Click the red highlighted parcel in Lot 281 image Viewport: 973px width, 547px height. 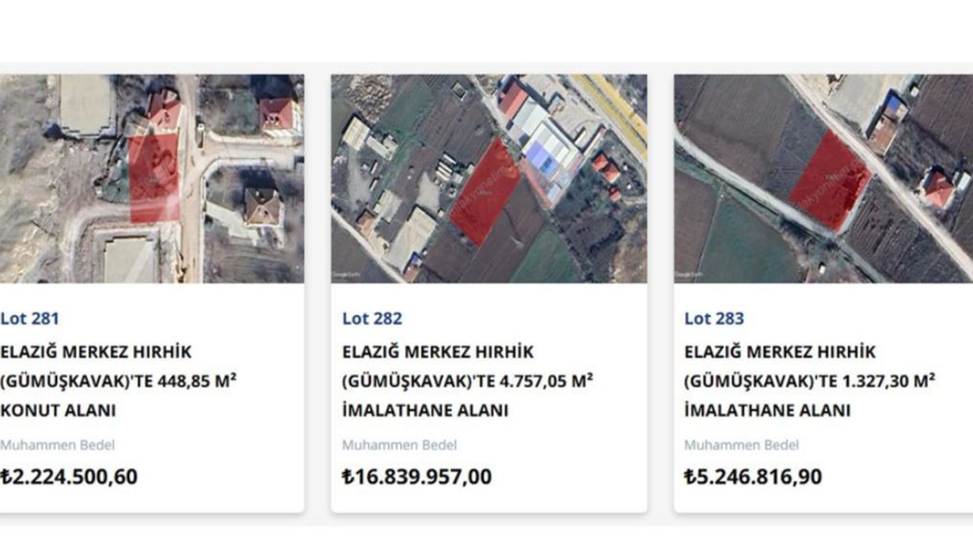pyautogui.click(x=154, y=179)
